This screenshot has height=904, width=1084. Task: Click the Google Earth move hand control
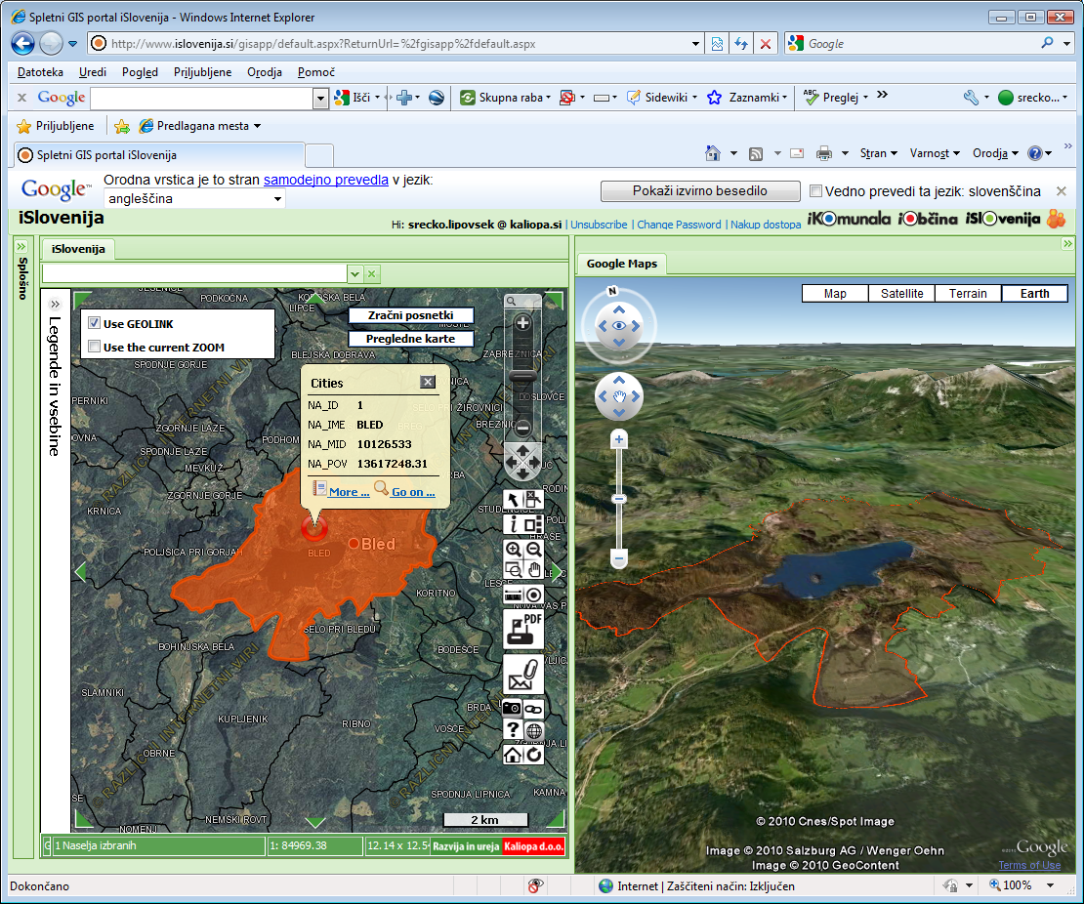pos(619,396)
